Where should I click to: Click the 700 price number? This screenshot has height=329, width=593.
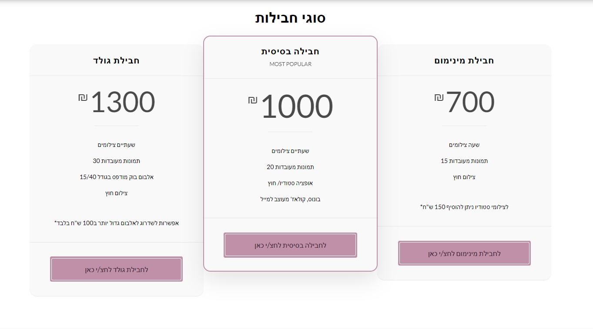coord(470,102)
